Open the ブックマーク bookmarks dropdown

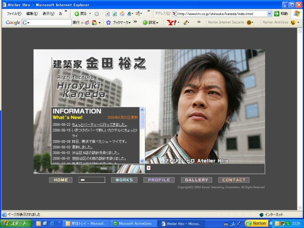[x=122, y=23]
